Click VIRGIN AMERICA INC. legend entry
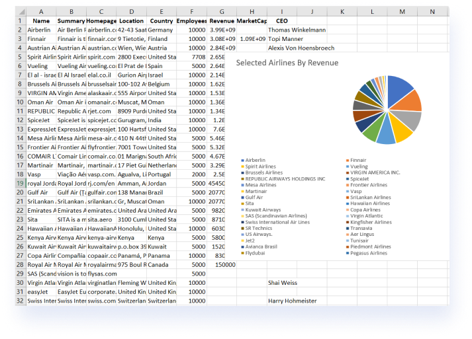This screenshot has width=472, height=339. pos(373,172)
